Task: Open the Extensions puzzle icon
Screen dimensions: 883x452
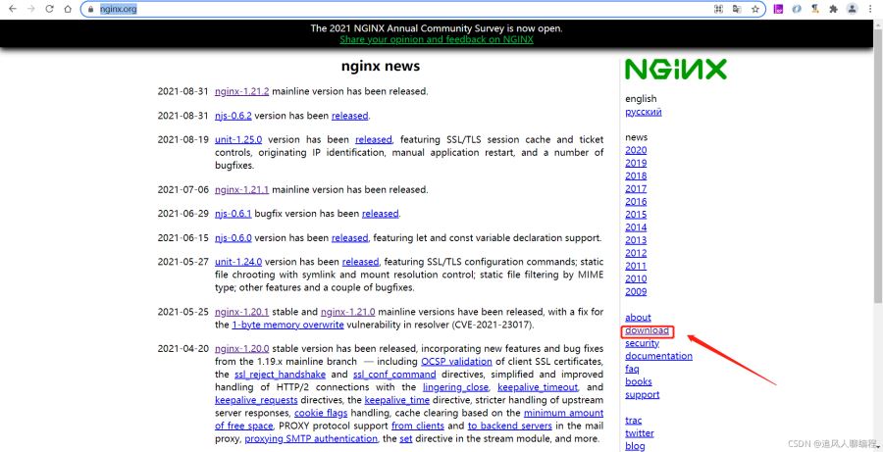Action: pyautogui.click(x=833, y=9)
